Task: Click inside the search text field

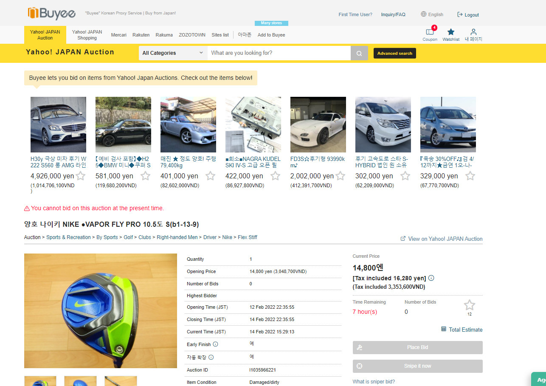Action: click(x=279, y=53)
